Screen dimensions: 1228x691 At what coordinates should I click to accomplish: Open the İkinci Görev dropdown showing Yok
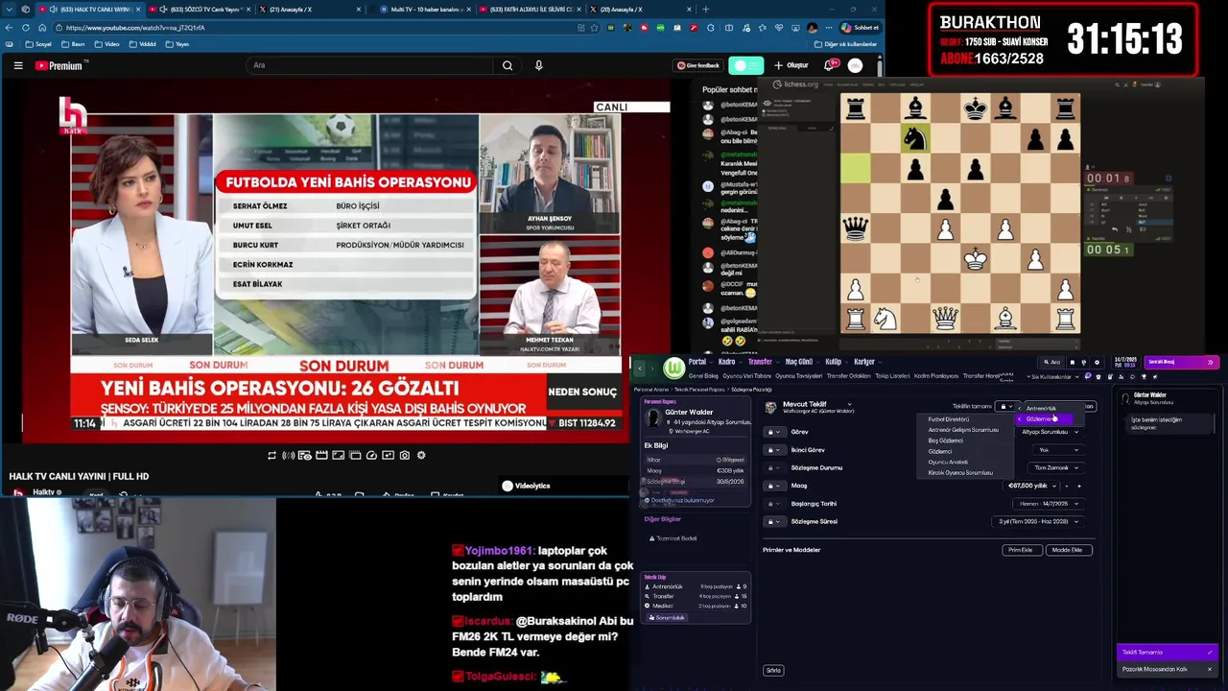click(x=1057, y=450)
